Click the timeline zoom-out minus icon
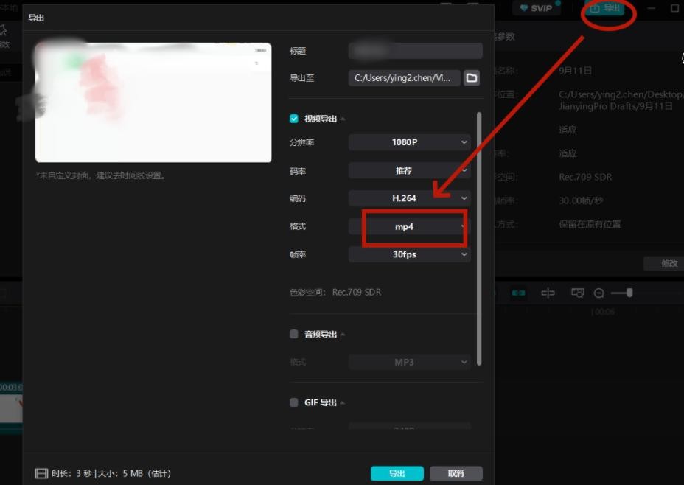 pos(599,293)
